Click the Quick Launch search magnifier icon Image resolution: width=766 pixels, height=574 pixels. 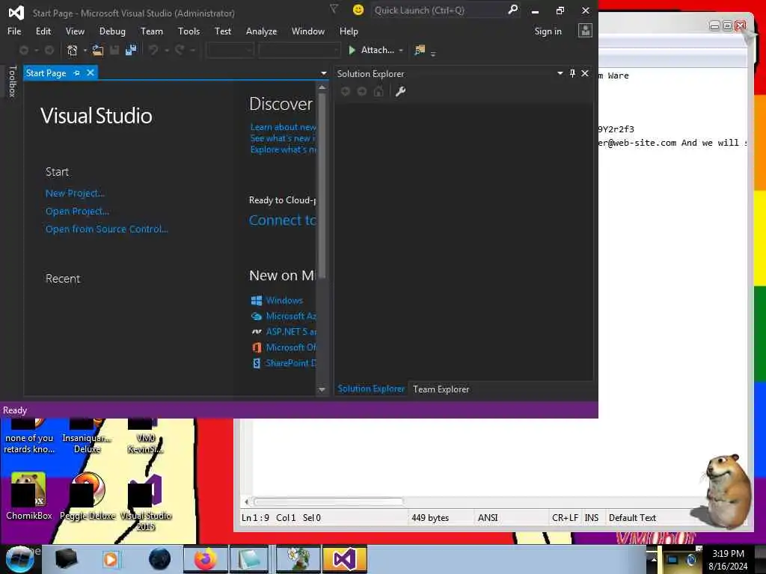[x=512, y=10]
